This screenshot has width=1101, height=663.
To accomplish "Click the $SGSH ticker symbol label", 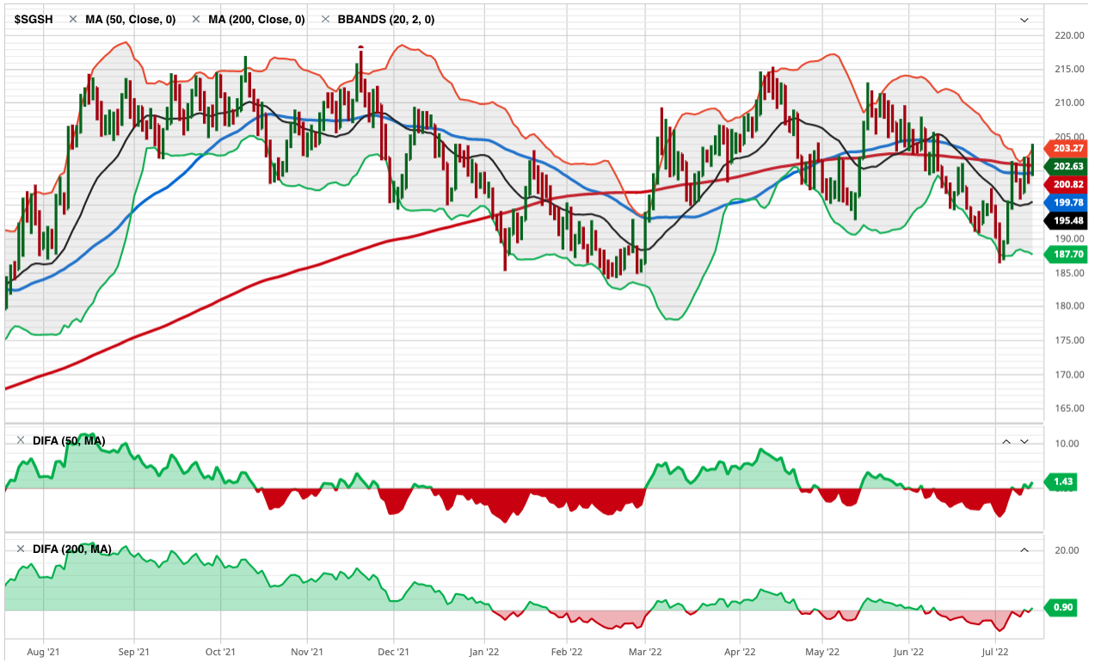I will [x=34, y=19].
